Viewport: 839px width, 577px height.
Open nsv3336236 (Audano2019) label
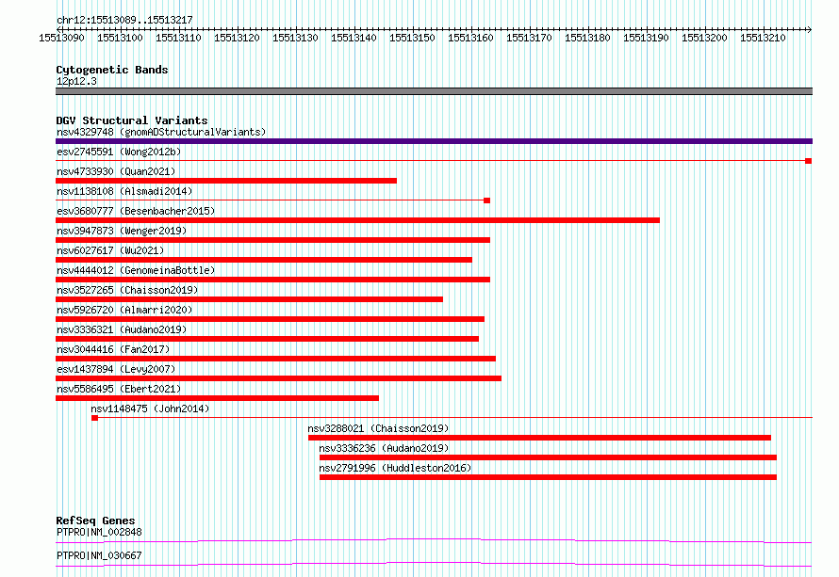click(385, 448)
